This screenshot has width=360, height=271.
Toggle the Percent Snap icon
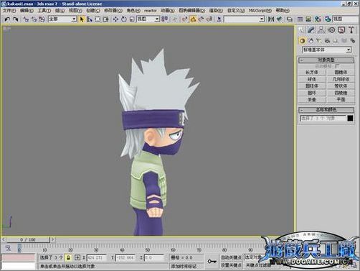pyautogui.click(x=209, y=19)
